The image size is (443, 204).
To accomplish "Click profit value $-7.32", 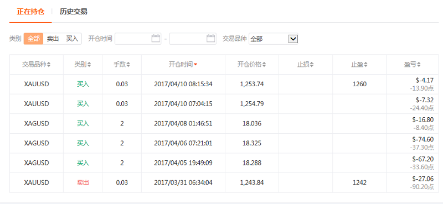I will coord(425,100).
